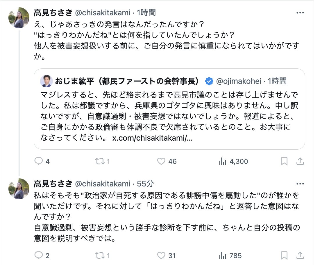Open more options menu on second tweet
329x265 pixels.
300,184
